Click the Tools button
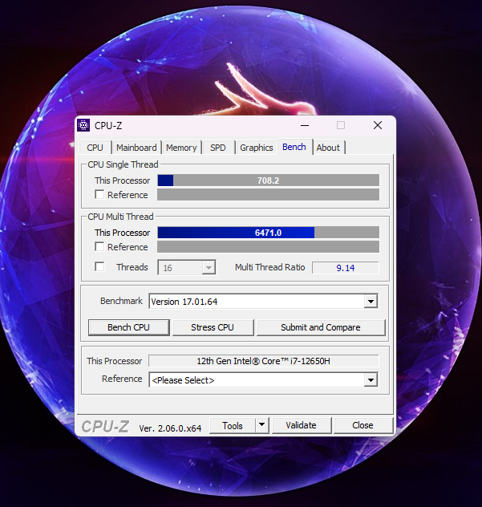 point(233,425)
